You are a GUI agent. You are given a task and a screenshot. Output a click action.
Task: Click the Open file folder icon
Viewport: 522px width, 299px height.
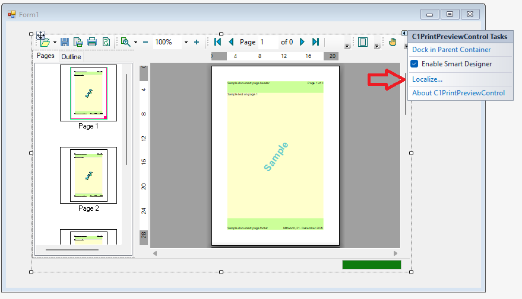pos(45,42)
